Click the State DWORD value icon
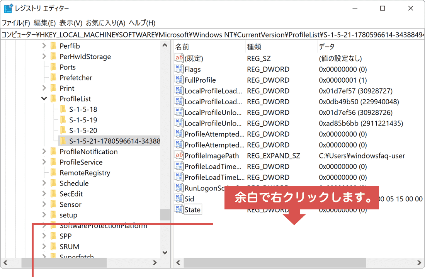Viewport: 425px width, 277px height. (x=179, y=209)
